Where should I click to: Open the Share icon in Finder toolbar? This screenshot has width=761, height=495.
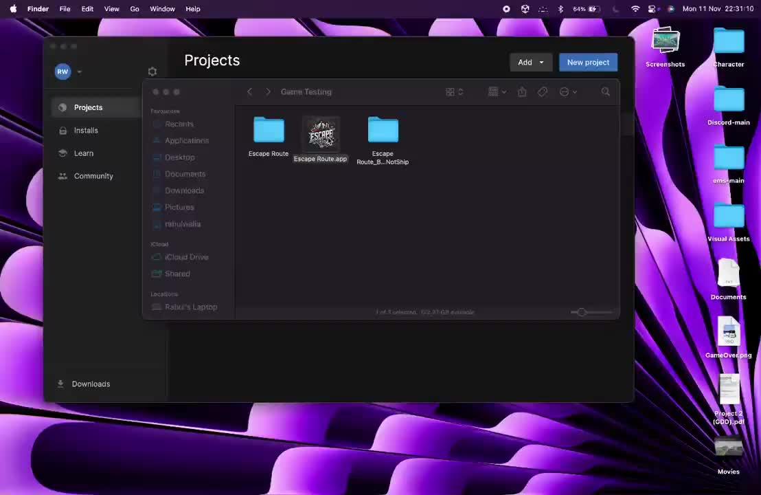pos(521,91)
